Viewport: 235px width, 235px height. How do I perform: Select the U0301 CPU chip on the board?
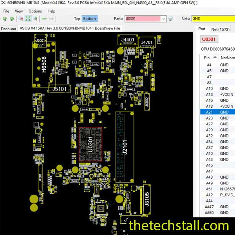(90, 144)
